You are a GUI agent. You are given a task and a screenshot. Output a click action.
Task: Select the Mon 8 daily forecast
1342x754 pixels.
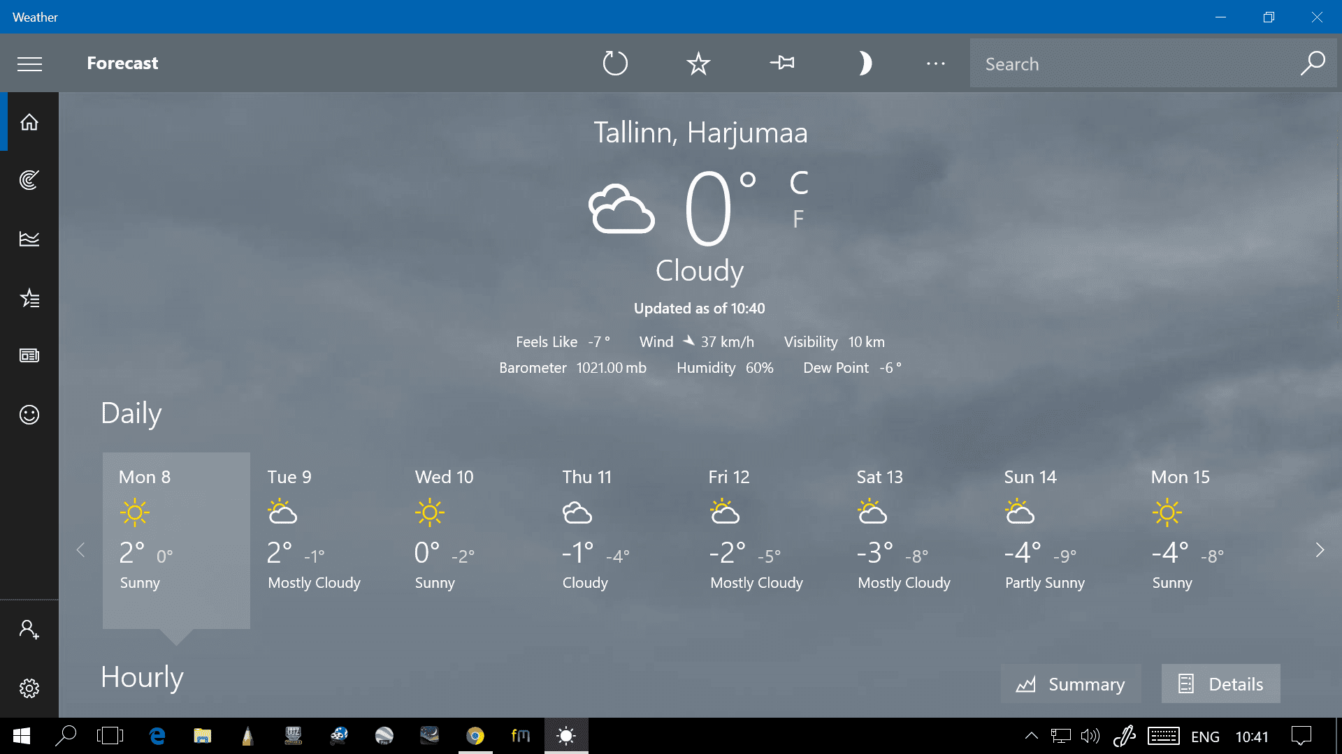pos(176,540)
